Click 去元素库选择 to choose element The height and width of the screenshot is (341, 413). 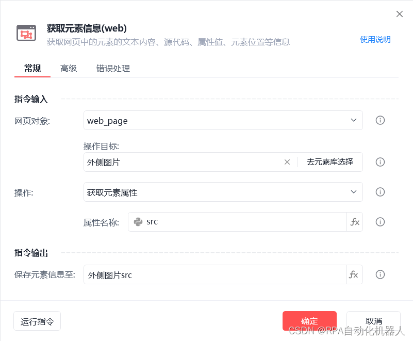click(x=330, y=162)
